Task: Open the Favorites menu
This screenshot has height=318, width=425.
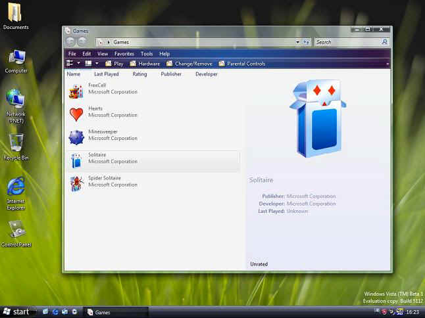Action: tap(124, 54)
